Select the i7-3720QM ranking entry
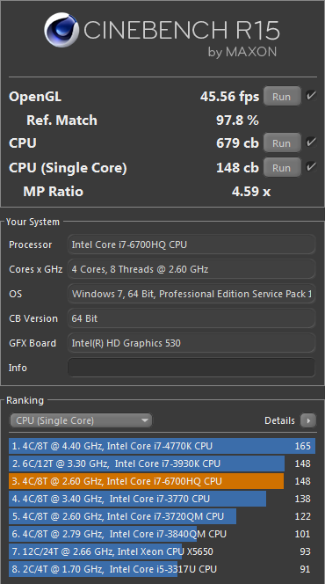The height and width of the screenshot is (584, 325). coord(162,516)
